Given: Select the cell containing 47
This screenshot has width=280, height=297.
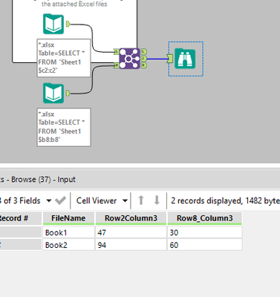Looking at the screenshot, I should (x=131, y=232).
